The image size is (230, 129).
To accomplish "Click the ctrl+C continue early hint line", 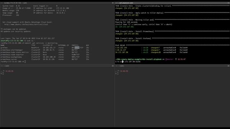I will 144,24.
